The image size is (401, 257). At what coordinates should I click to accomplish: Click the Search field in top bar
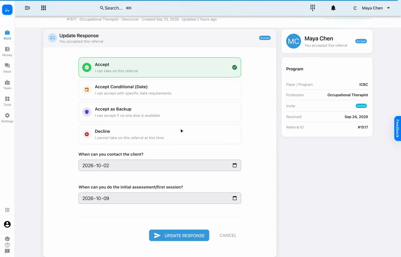coord(116,8)
